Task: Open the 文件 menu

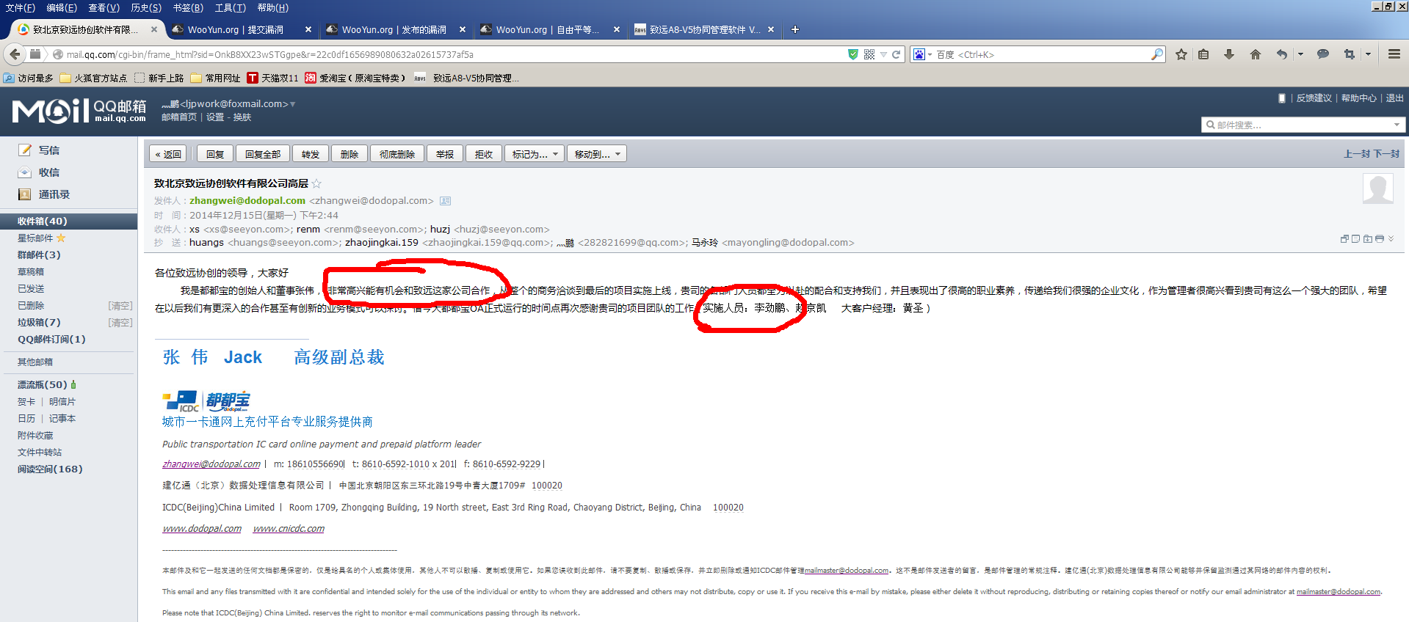Action: click(x=21, y=7)
